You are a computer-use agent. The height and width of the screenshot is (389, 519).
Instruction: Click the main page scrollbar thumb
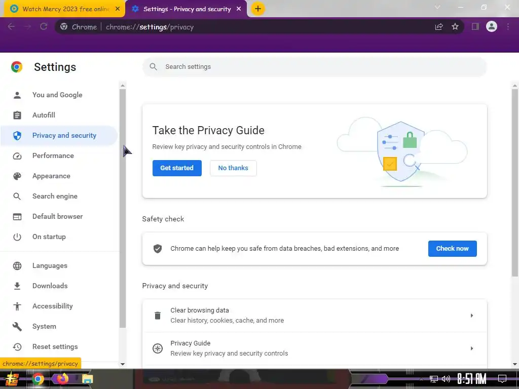515,182
